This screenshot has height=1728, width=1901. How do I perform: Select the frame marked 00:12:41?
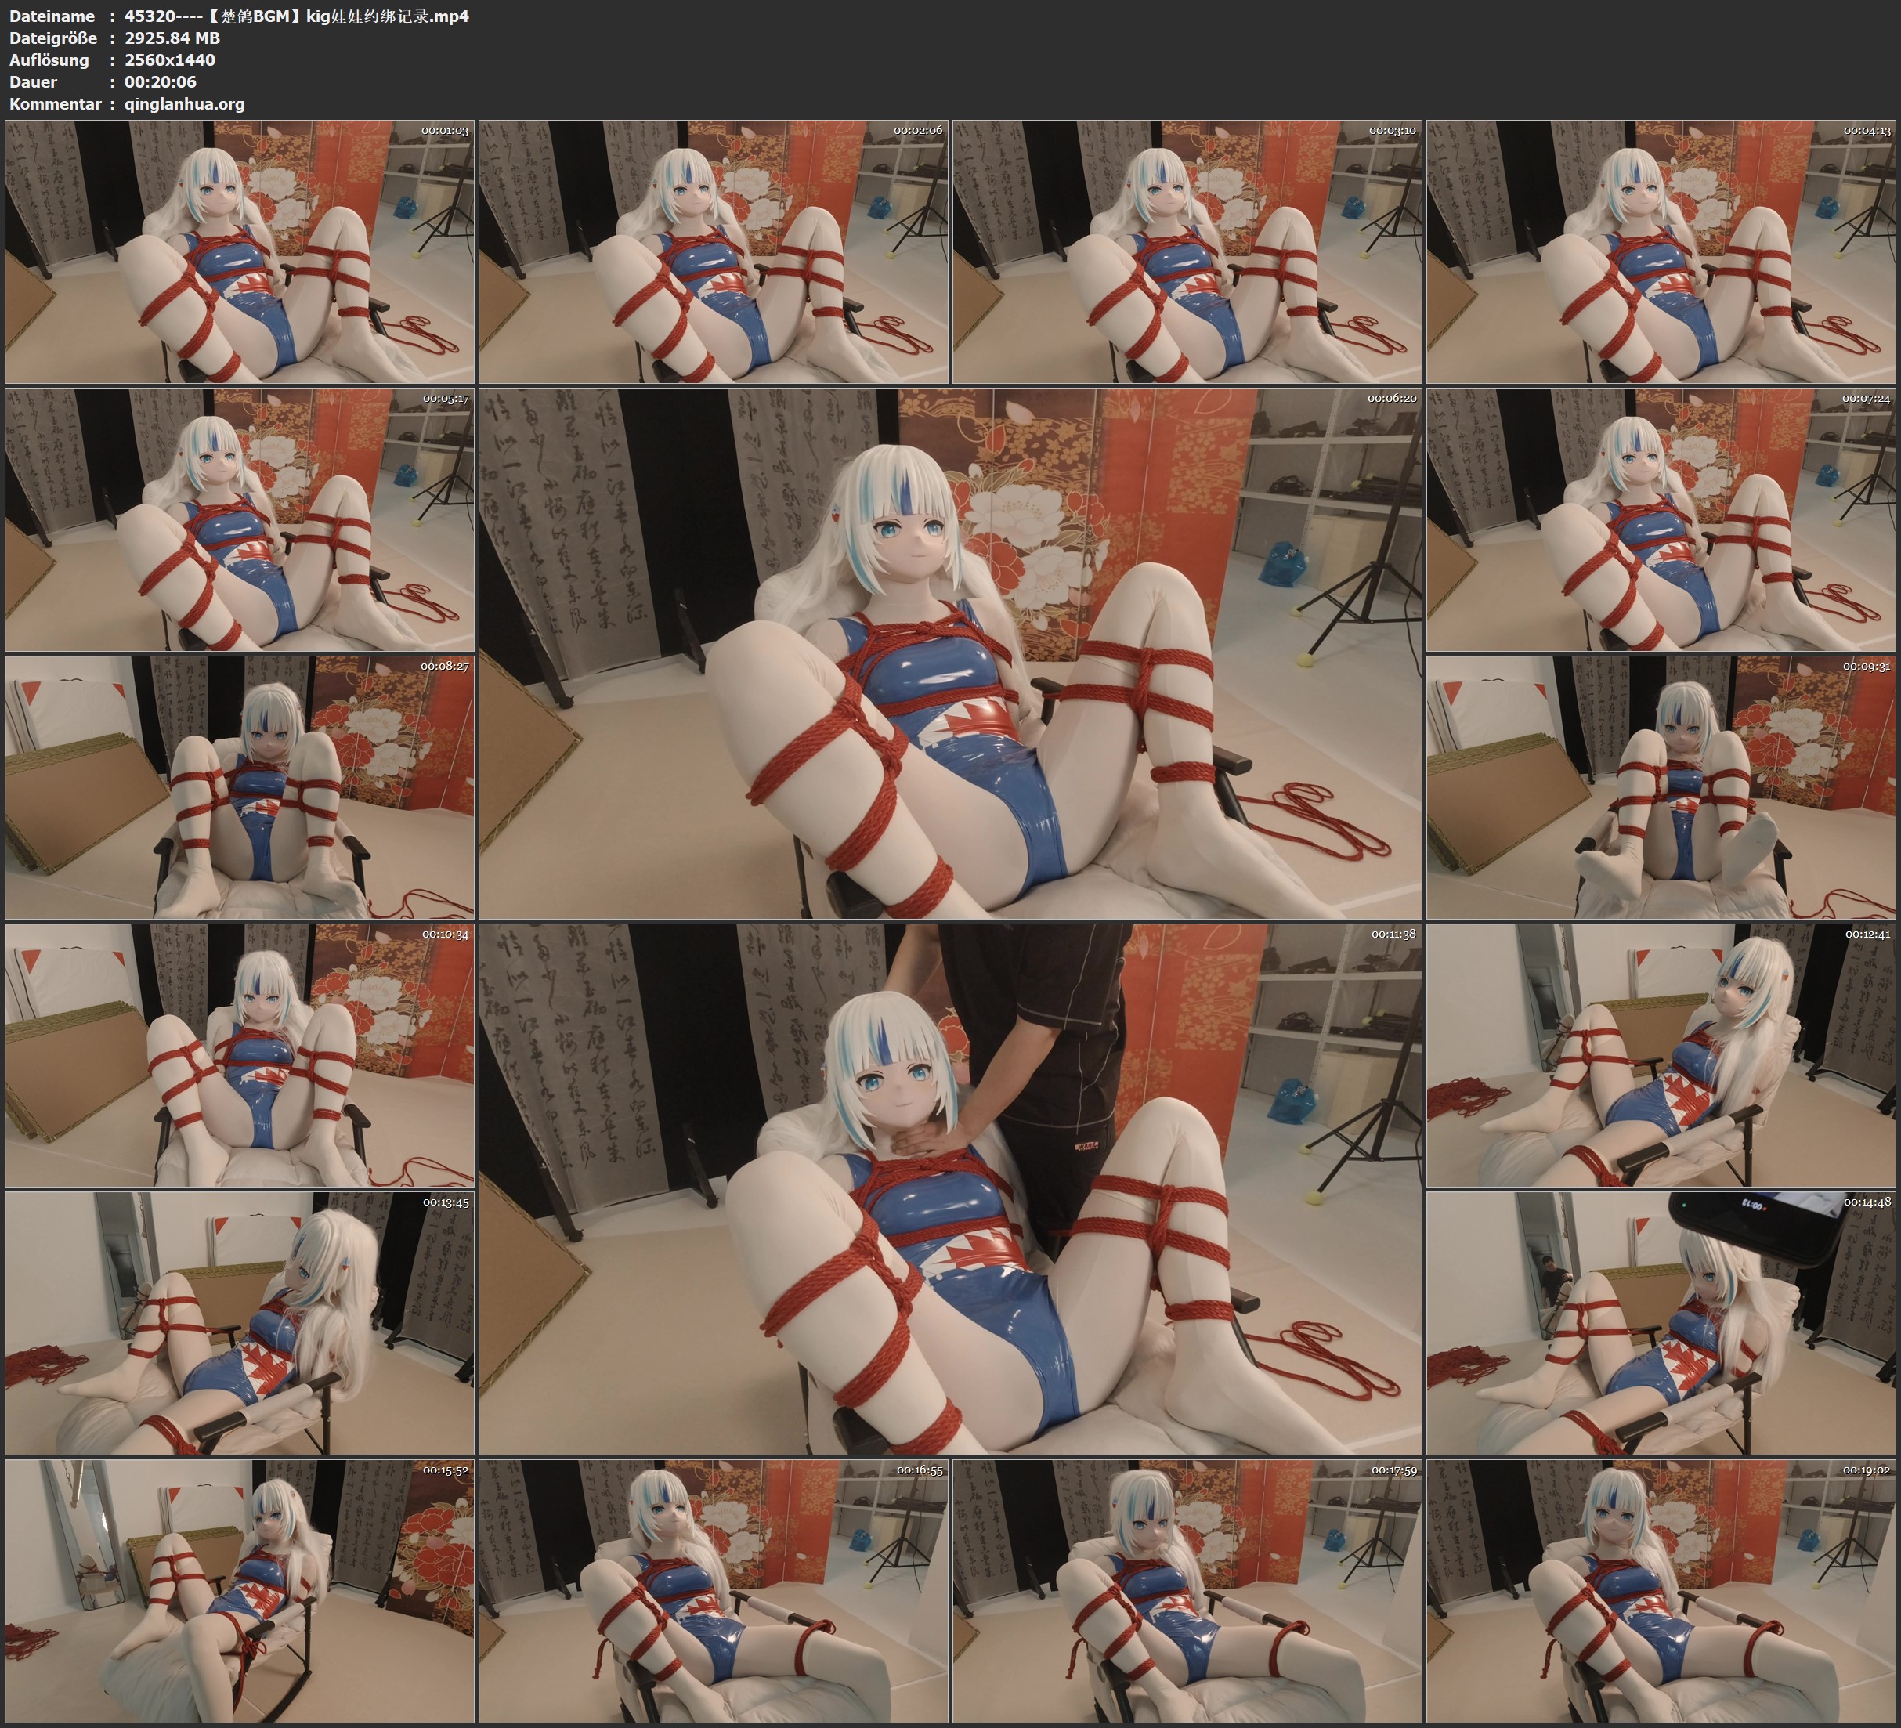[x=1661, y=1055]
